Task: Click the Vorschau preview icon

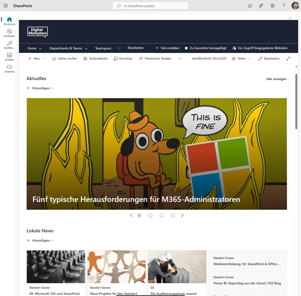Action: 116,59
